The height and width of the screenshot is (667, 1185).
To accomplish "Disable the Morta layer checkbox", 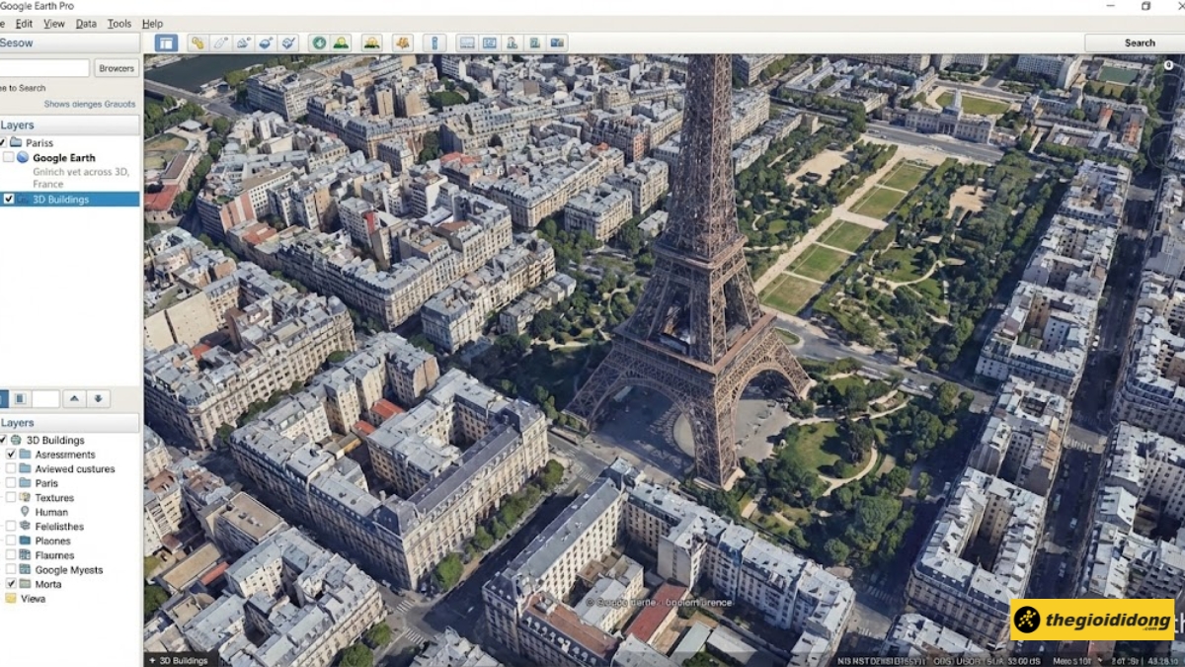I will coord(13,583).
